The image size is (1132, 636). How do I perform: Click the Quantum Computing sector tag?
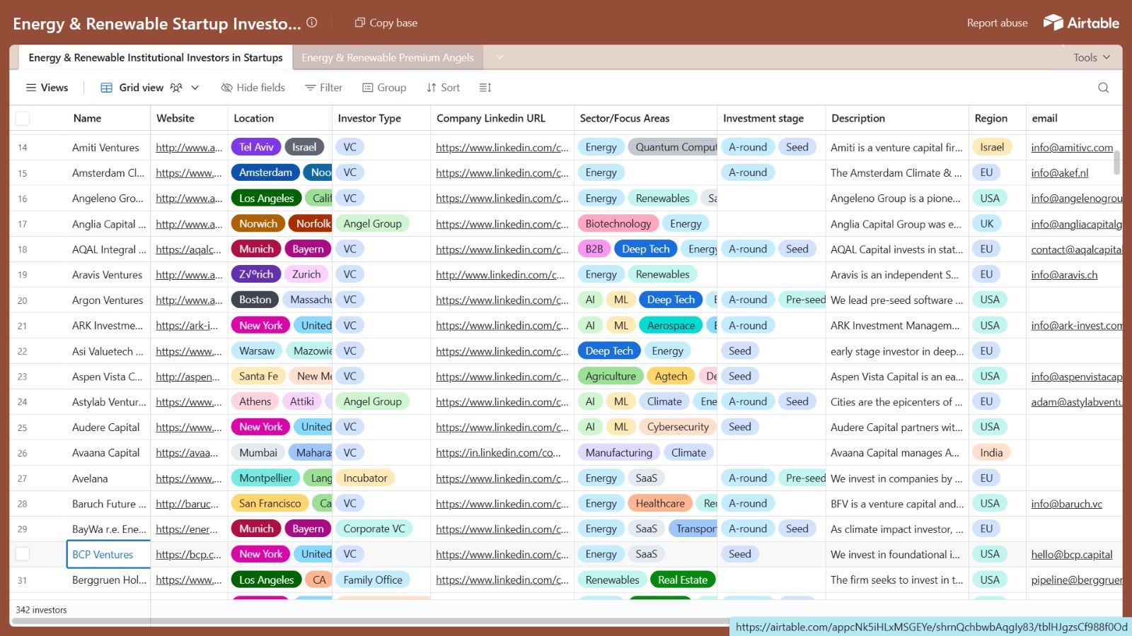tap(673, 147)
